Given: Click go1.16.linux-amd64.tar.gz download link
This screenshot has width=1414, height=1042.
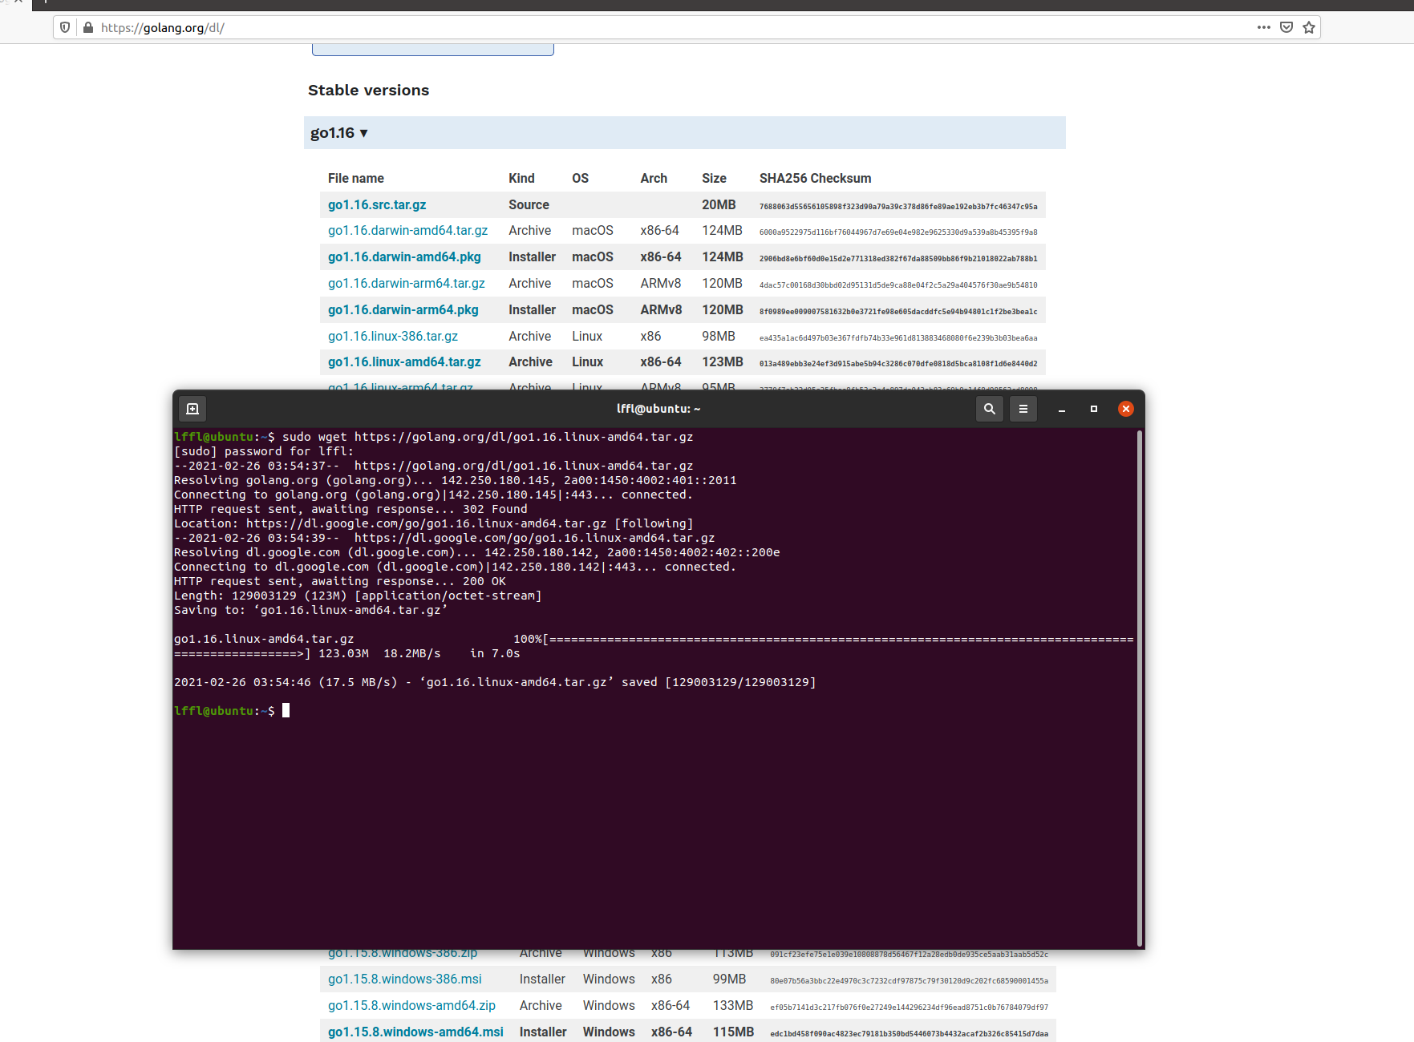Looking at the screenshot, I should [404, 362].
